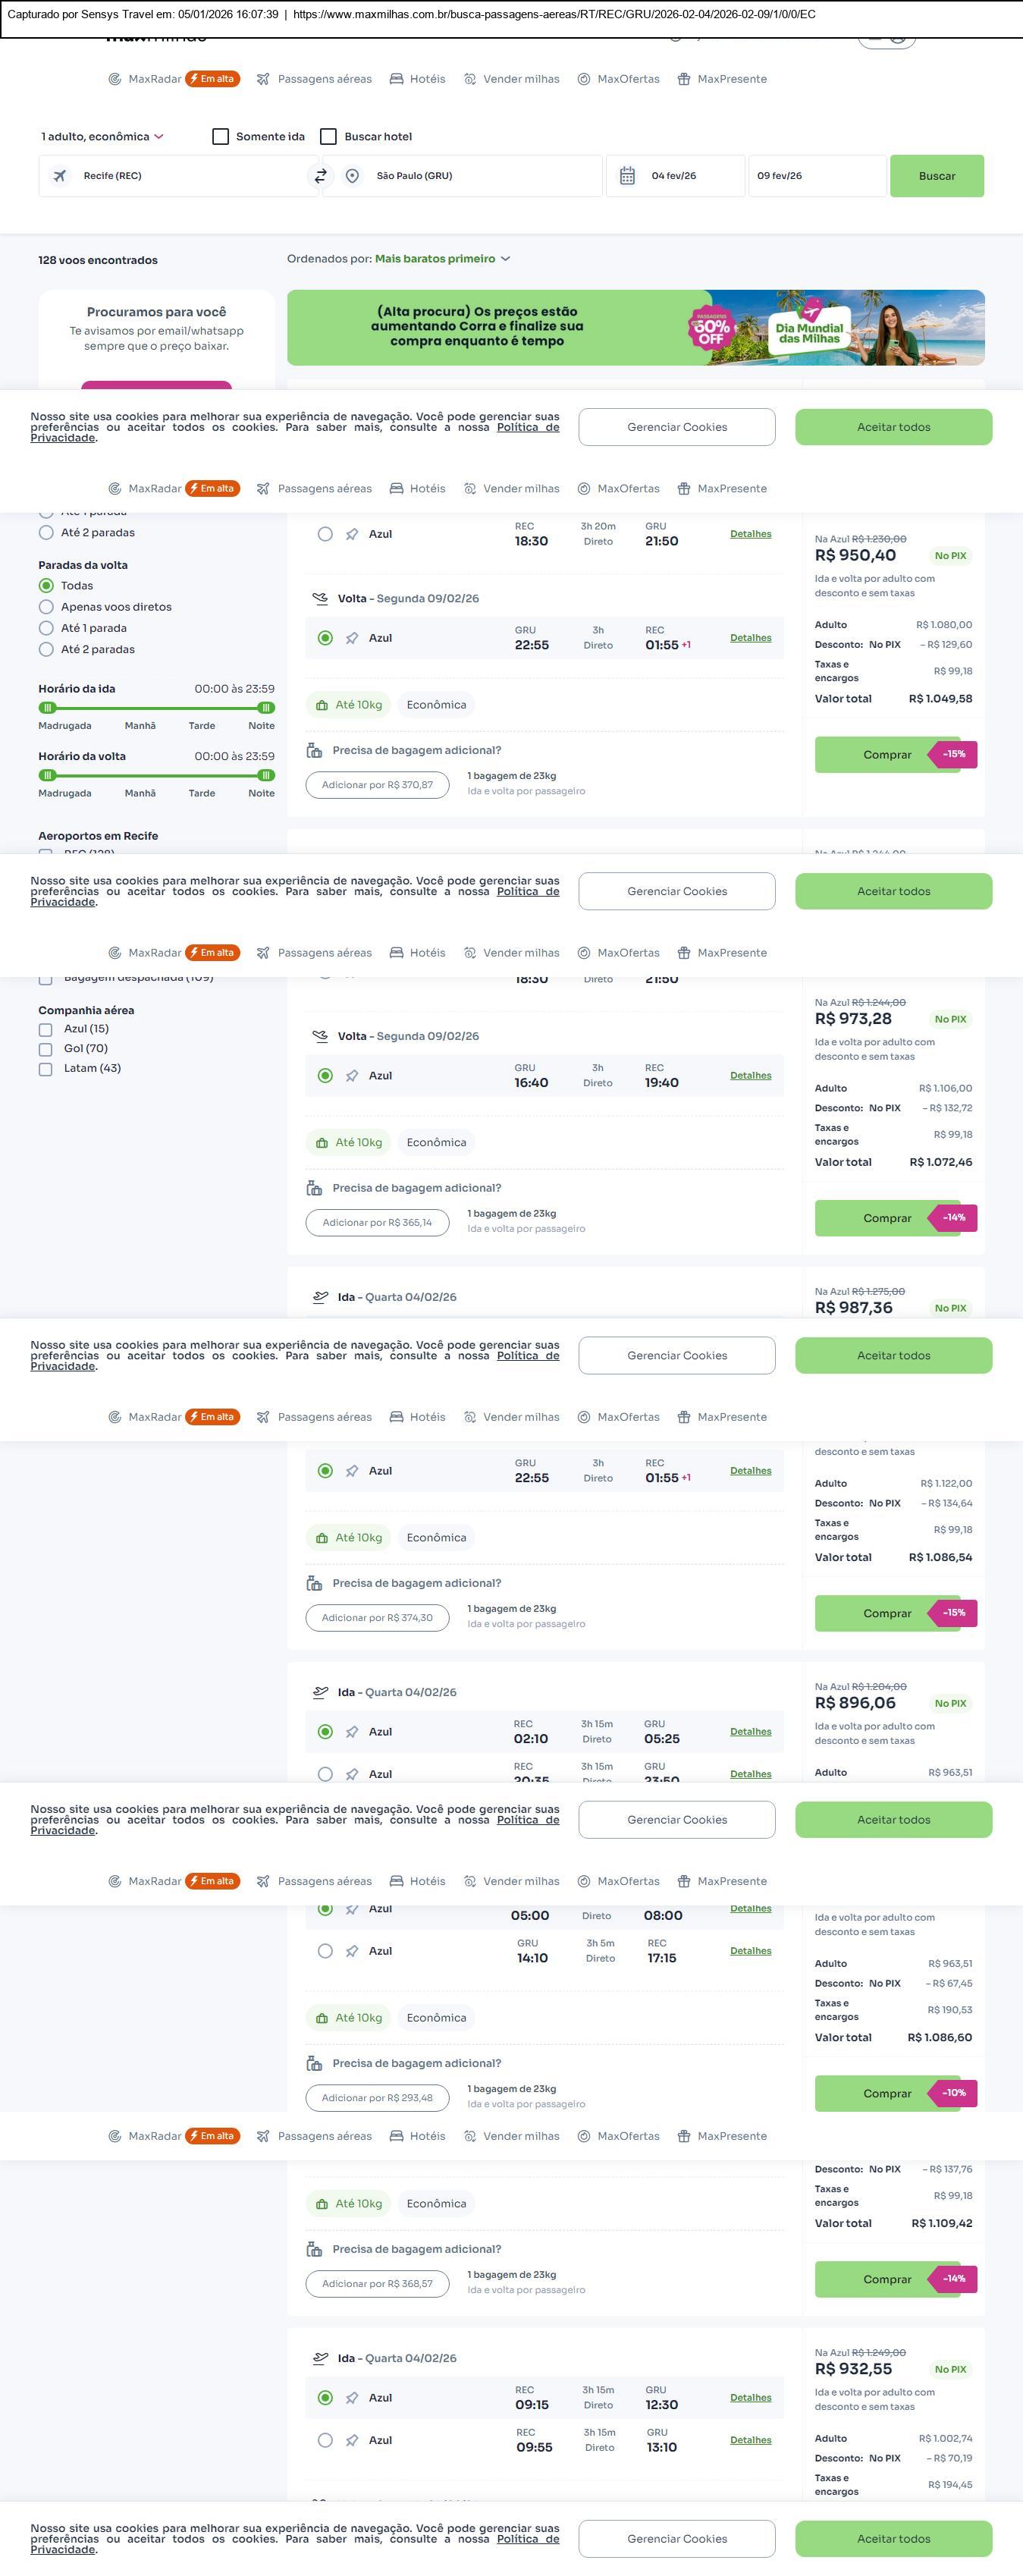The image size is (1023, 2576).
Task: Open the 'Mais baratos primeiro' sort dropdown
Action: 442,259
